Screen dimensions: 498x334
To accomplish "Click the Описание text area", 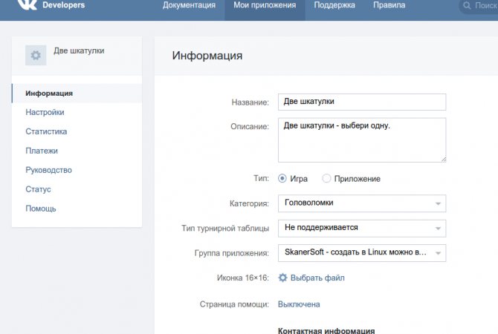I will [362, 140].
